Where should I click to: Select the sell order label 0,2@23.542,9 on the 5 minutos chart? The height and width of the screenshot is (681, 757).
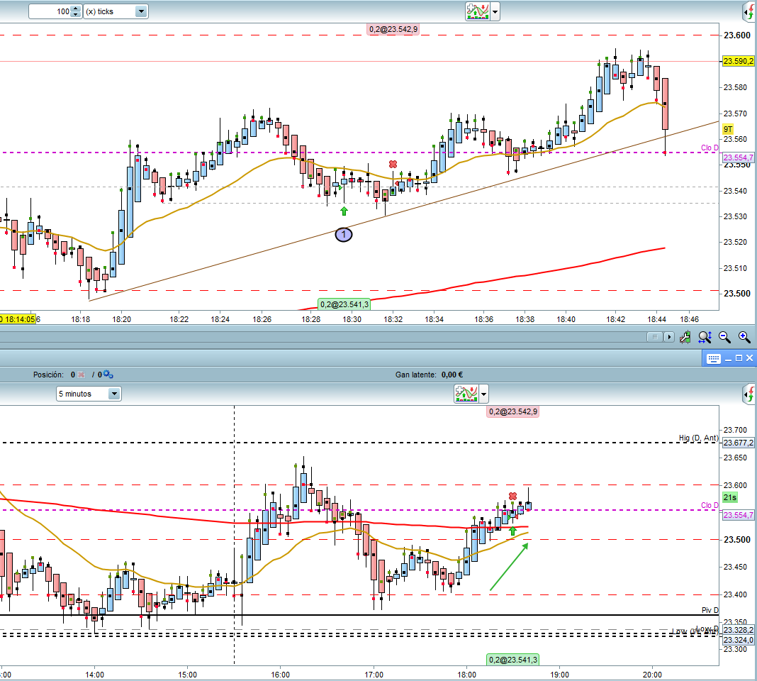512,411
